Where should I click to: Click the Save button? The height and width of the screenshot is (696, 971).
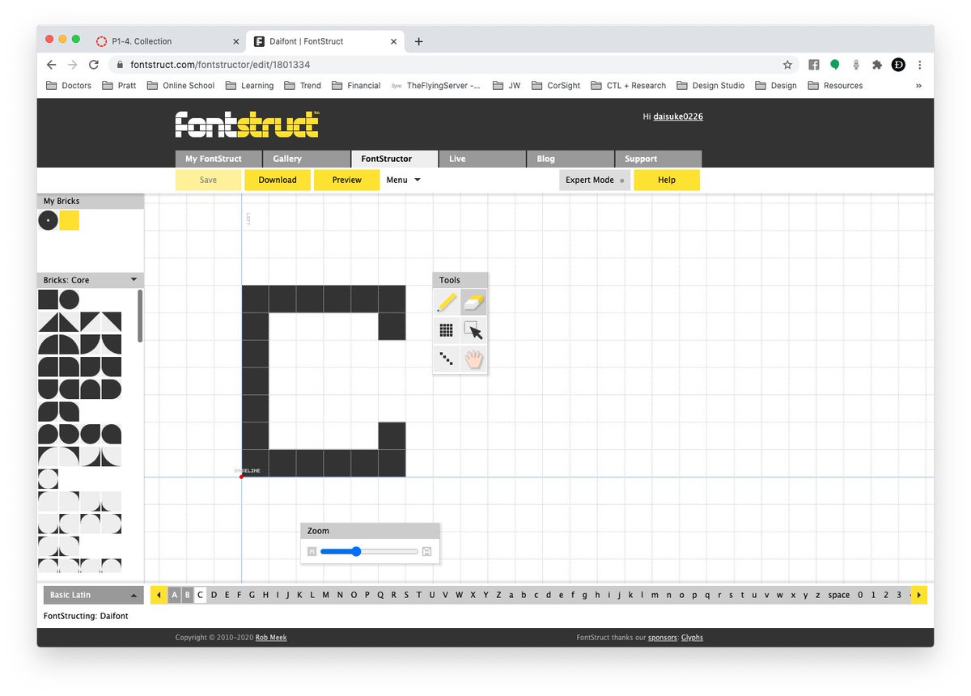[x=208, y=180]
